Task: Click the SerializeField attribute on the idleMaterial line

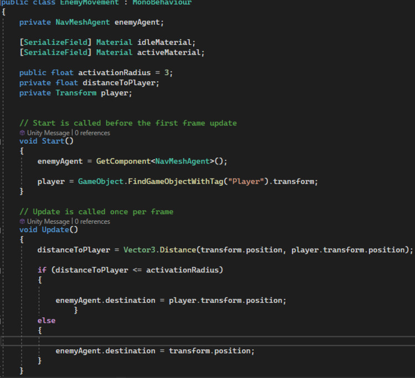Action: click(55, 43)
